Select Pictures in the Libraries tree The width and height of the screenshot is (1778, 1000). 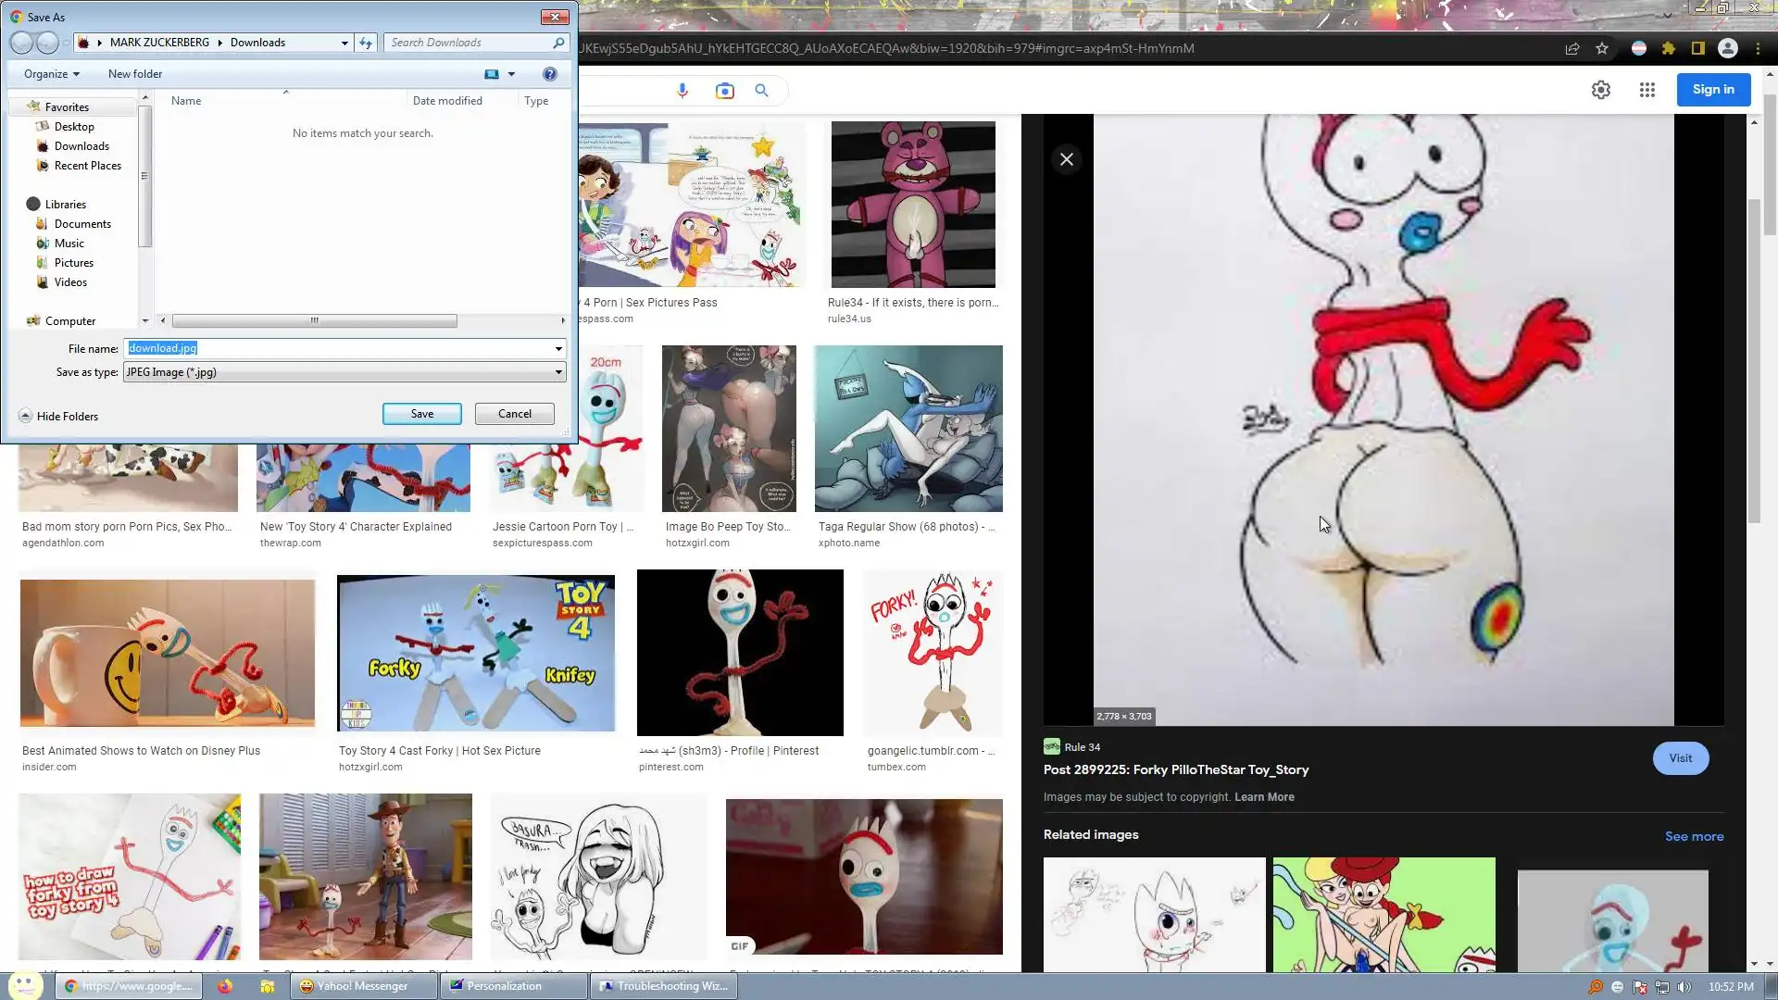(73, 263)
